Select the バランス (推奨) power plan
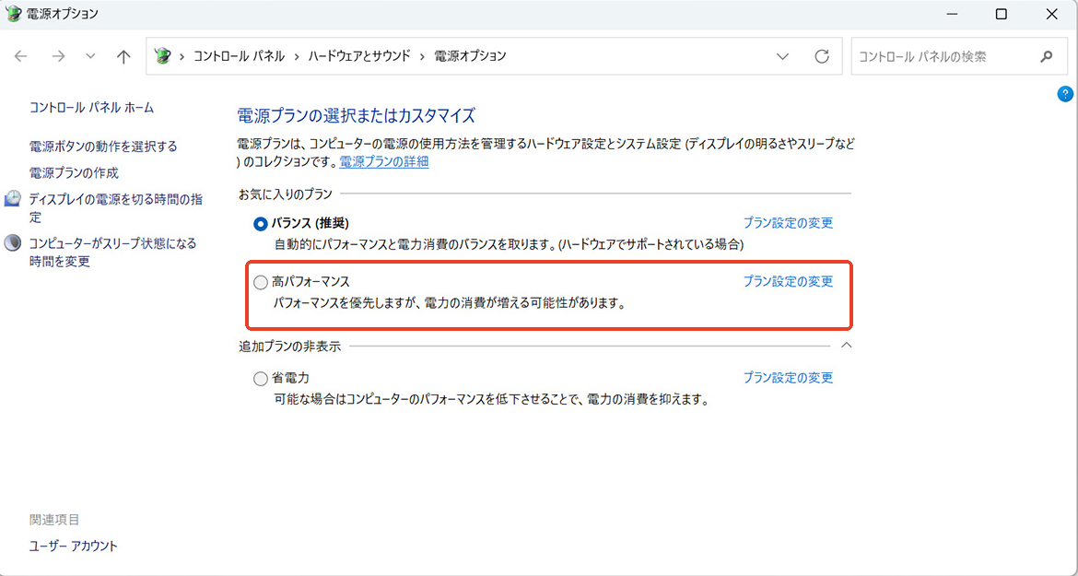Image resolution: width=1078 pixels, height=576 pixels. (261, 223)
